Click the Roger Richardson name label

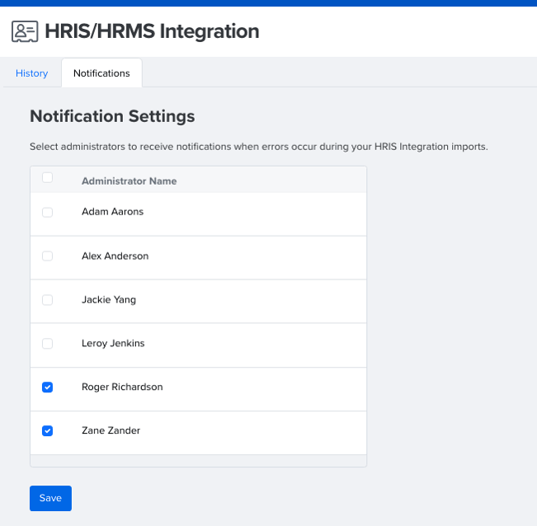click(x=122, y=387)
